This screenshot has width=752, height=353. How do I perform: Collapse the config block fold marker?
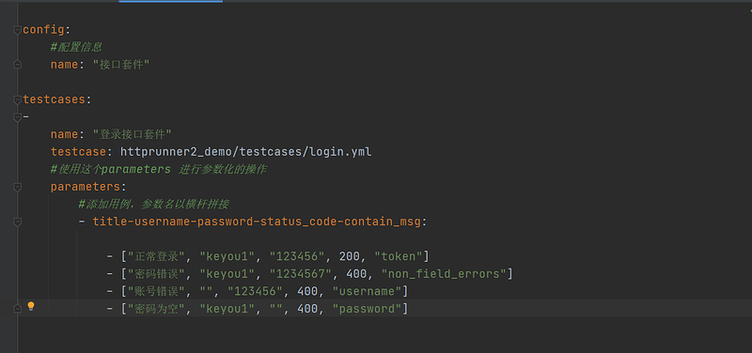tap(18, 30)
